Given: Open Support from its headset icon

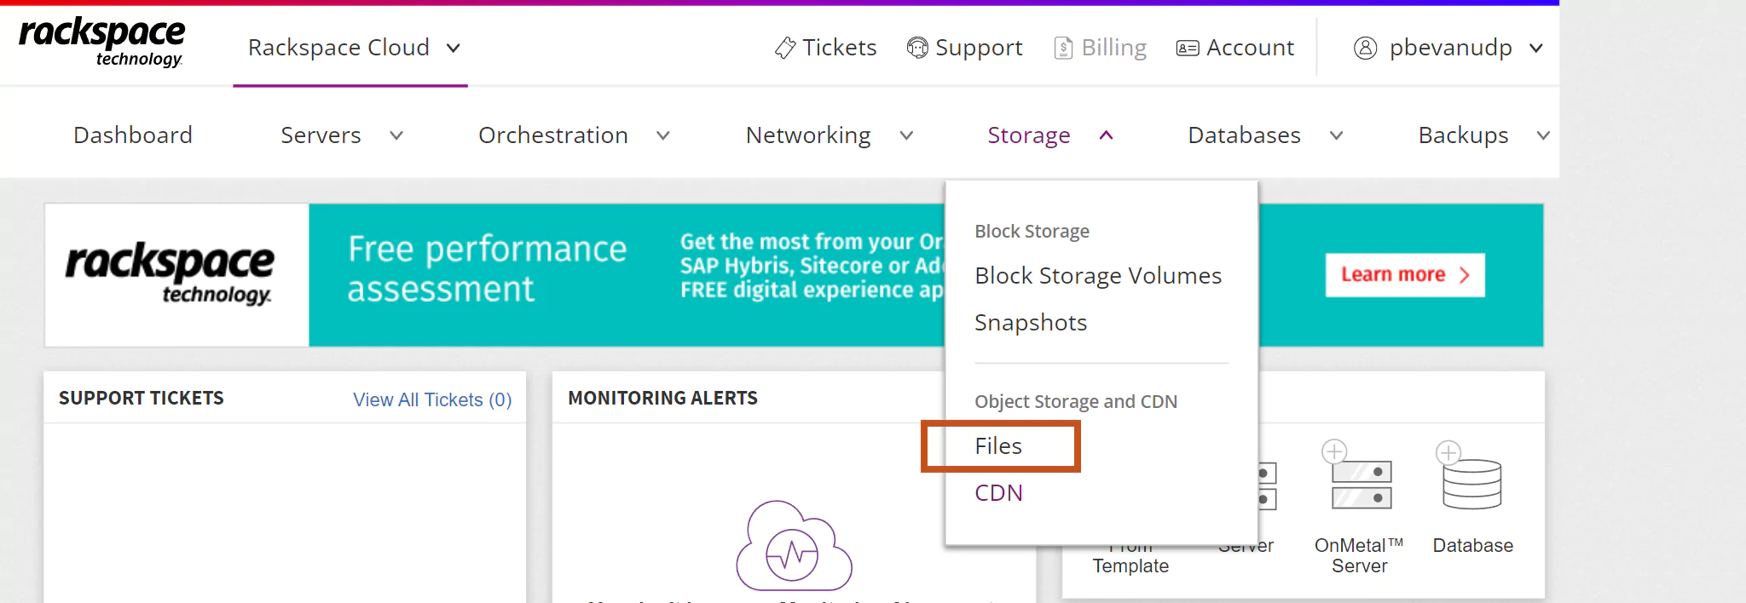Looking at the screenshot, I should (916, 48).
